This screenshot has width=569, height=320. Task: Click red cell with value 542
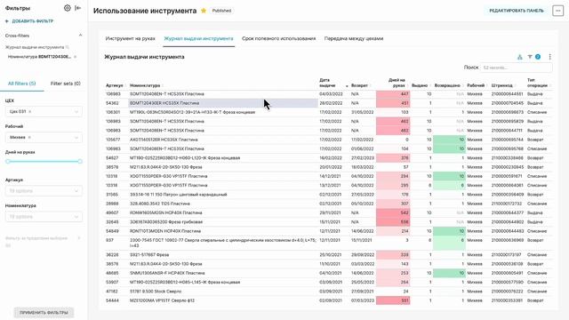[393, 212]
